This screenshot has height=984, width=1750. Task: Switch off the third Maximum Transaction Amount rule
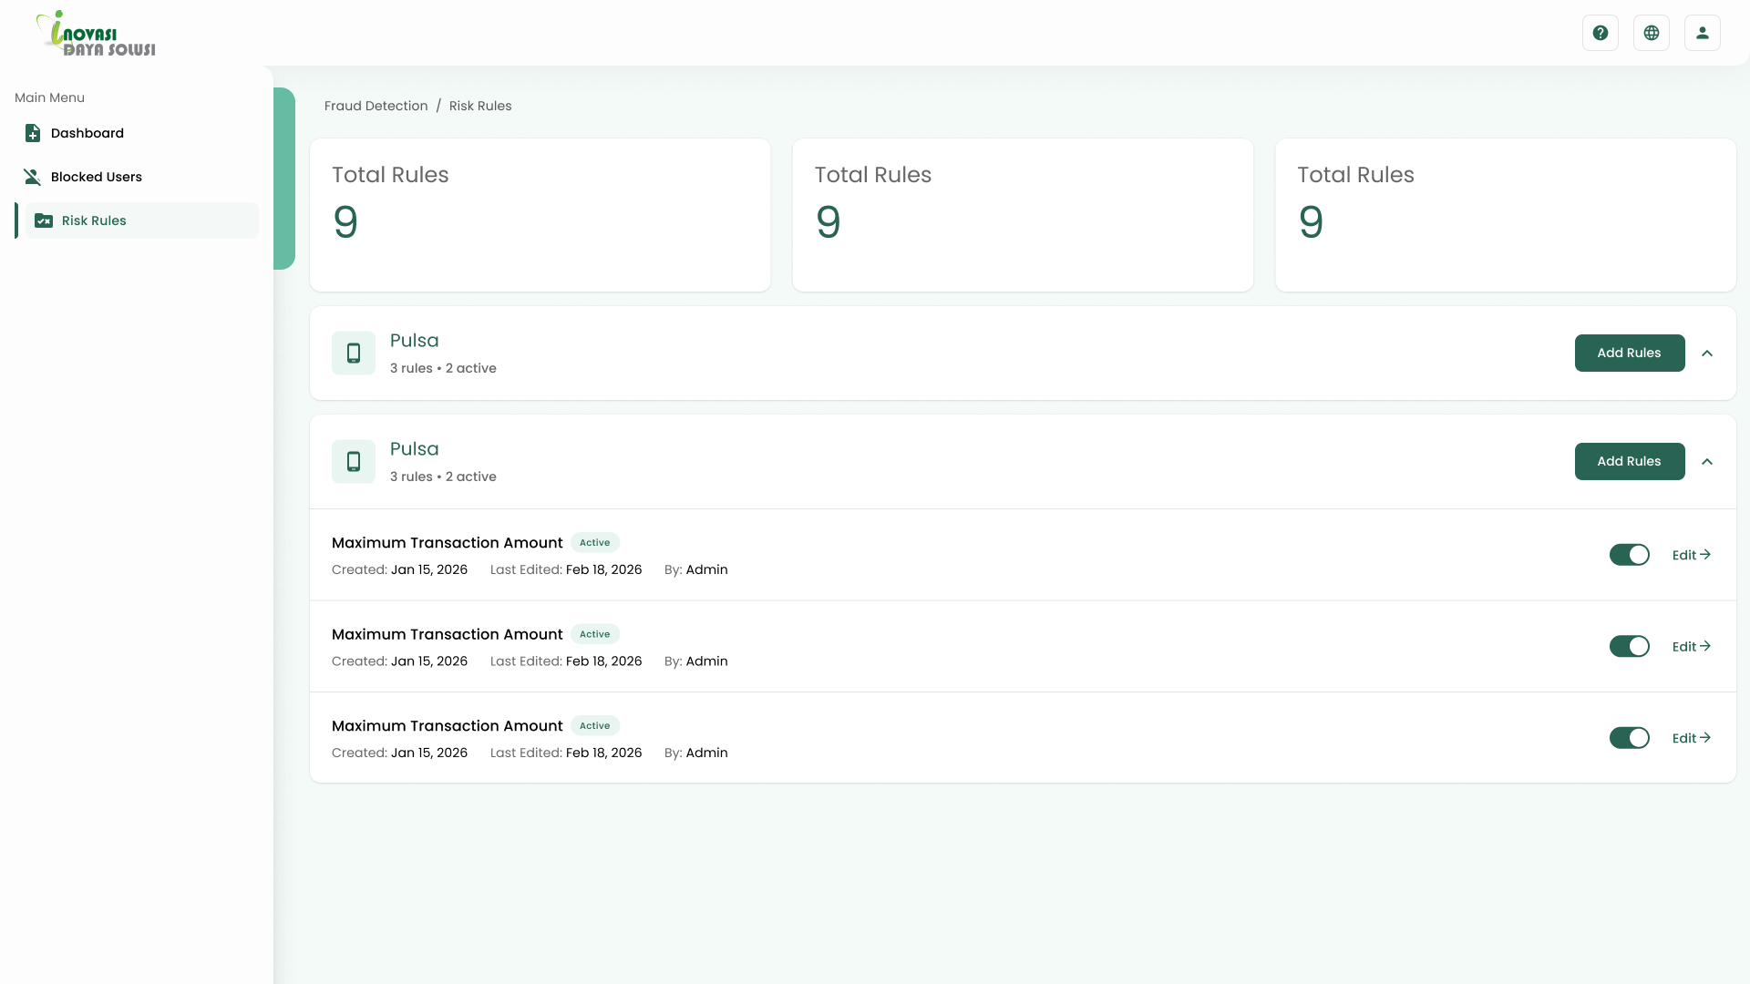pos(1629,738)
